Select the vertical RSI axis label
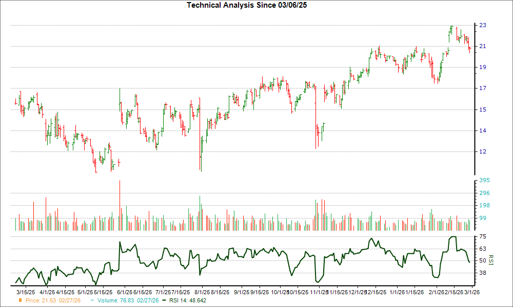The height and width of the screenshot is (307, 513). pos(491,260)
